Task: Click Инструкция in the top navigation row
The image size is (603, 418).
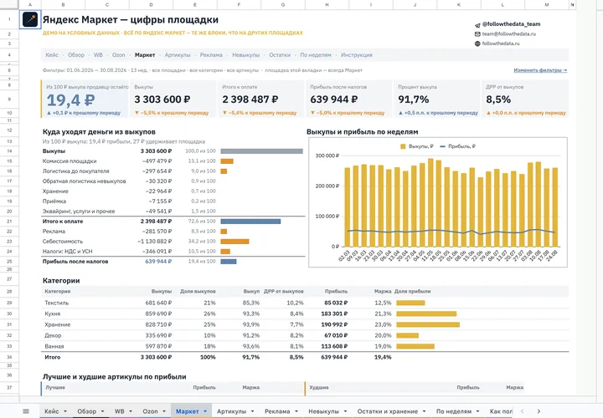Action: point(356,55)
